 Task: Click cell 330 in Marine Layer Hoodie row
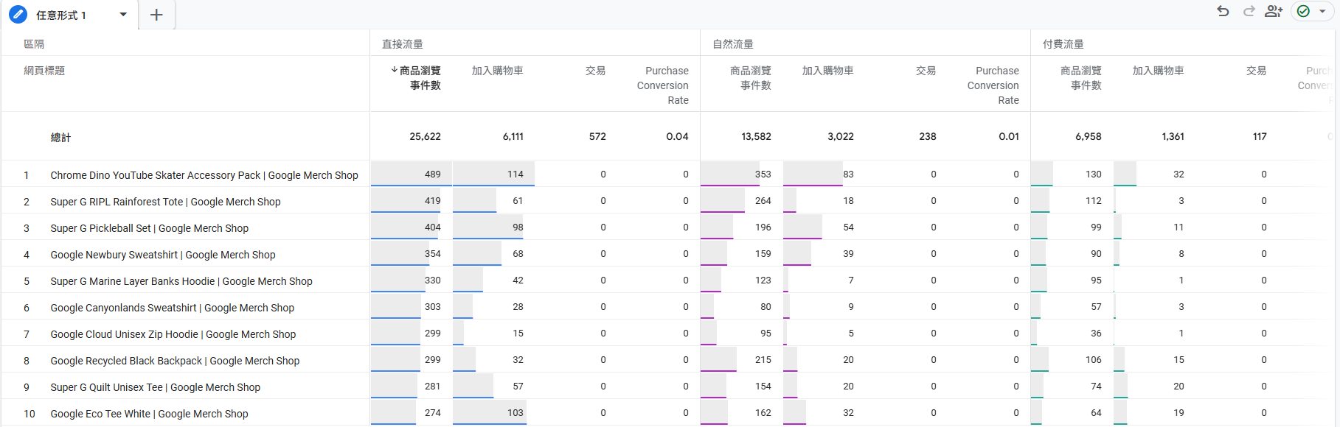pyautogui.click(x=433, y=280)
